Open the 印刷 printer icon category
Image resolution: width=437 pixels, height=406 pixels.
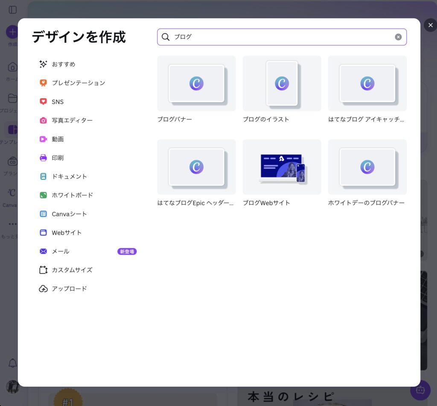tap(43, 158)
